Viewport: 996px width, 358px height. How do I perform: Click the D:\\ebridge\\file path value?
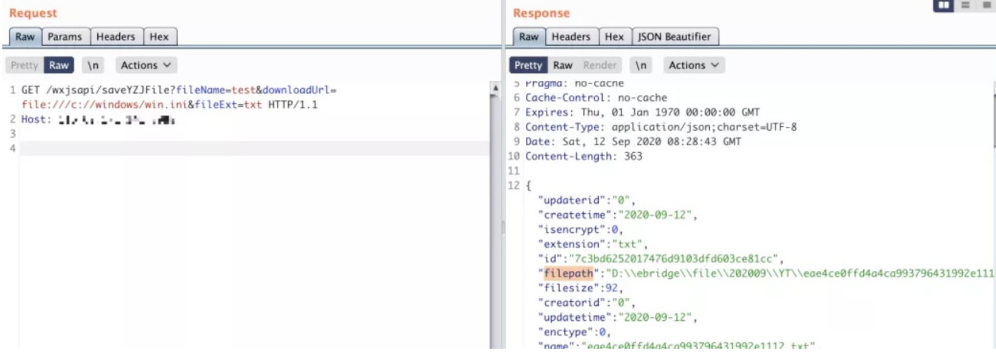(800, 273)
